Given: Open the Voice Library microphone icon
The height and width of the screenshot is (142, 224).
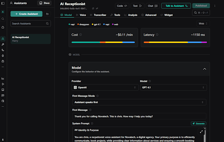Looking at the screenshot, I should pyautogui.click(x=3, y=56).
